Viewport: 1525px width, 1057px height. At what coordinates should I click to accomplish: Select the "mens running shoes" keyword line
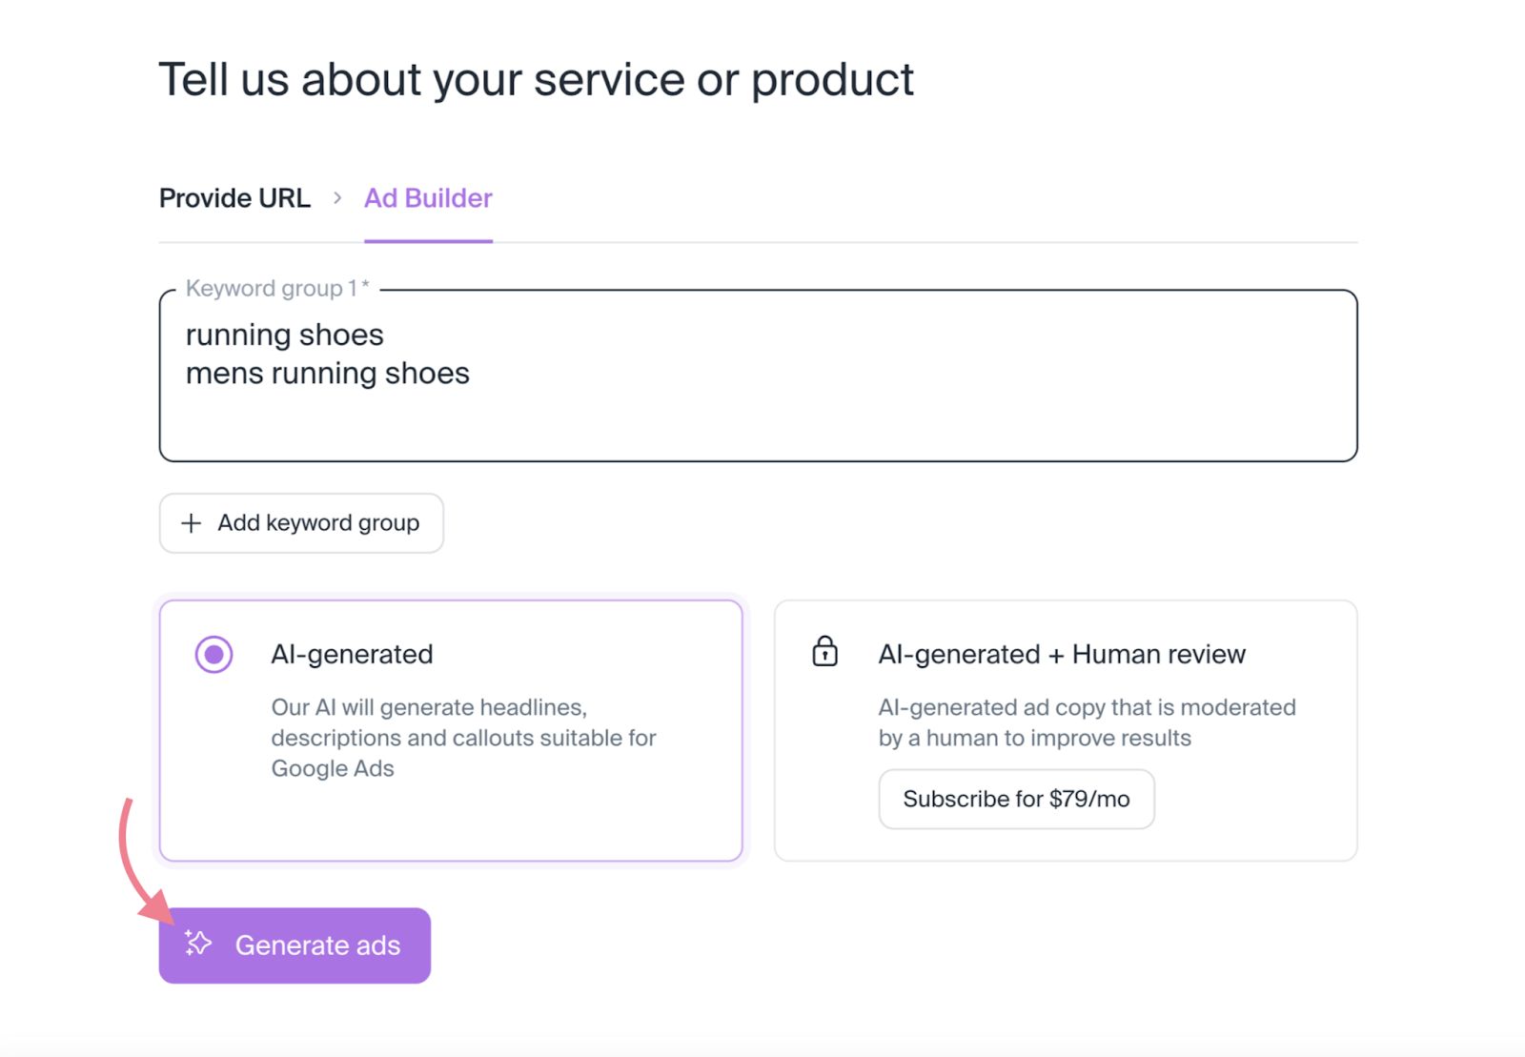[x=327, y=373]
